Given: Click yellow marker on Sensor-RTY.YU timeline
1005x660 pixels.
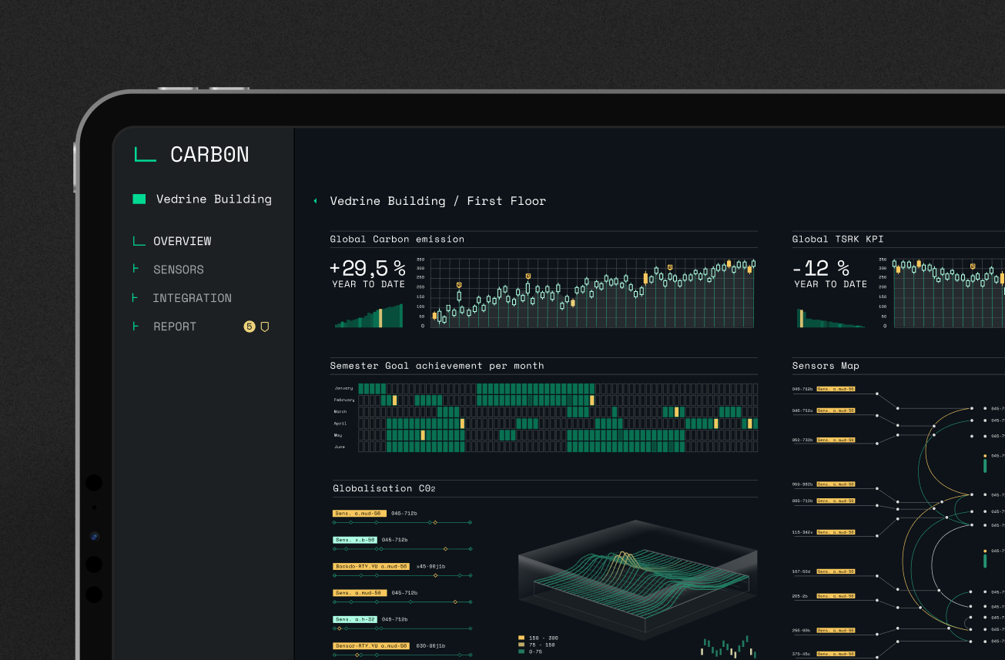Looking at the screenshot, I should point(357,655).
